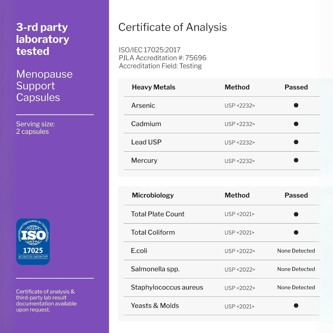Click the Menopause Support Capsules heading
333x333 pixels.
(44, 86)
